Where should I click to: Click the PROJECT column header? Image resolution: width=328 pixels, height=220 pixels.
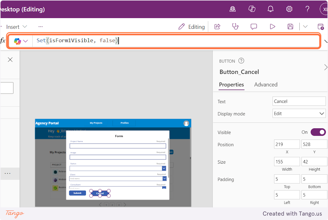[57, 165]
